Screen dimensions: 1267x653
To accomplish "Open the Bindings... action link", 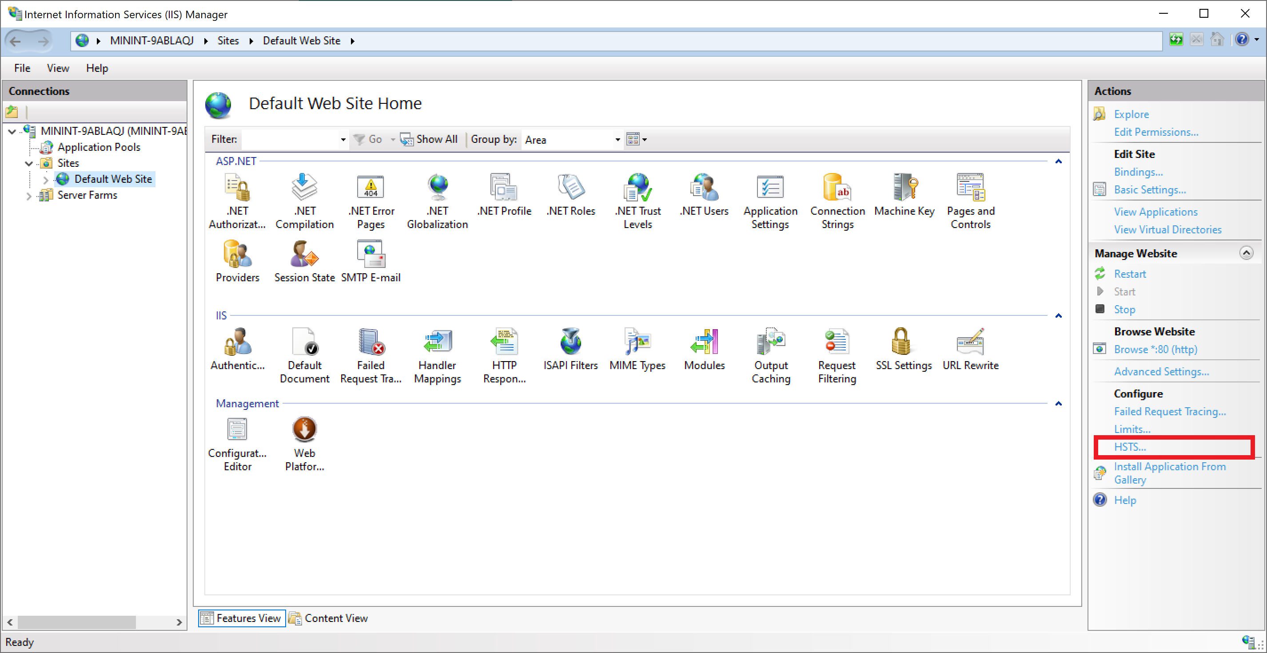I will (1138, 172).
